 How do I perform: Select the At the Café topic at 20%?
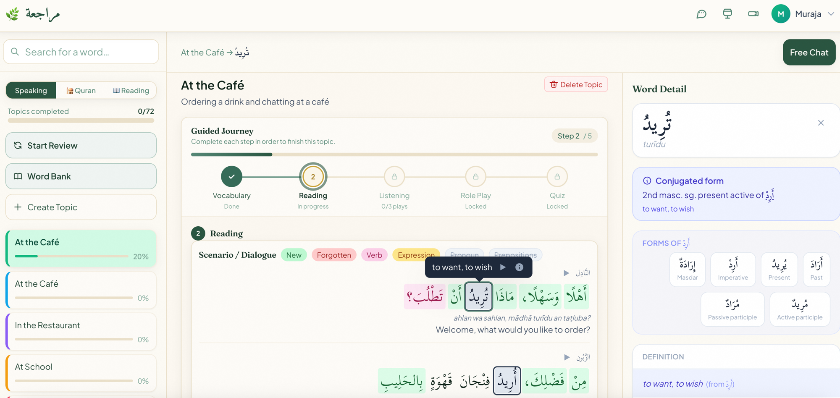click(81, 249)
